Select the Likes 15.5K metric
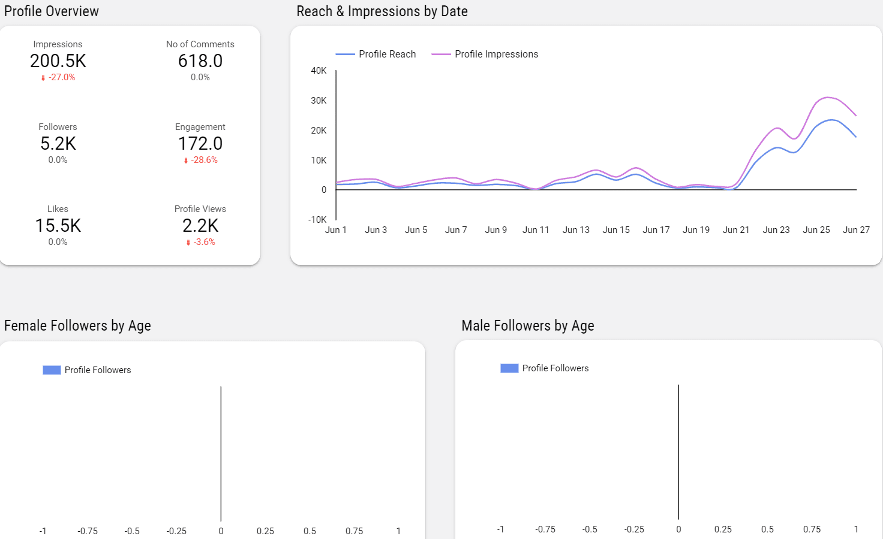883x539 pixels. [58, 226]
